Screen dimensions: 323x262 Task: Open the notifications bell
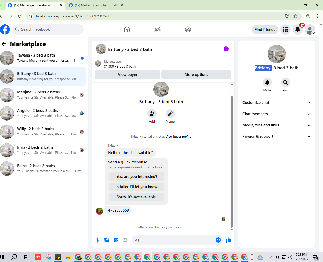pyautogui.click(x=298, y=29)
